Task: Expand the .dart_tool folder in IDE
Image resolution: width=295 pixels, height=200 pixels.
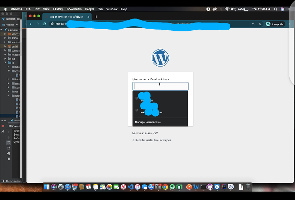Action: pyautogui.click(x=5, y=34)
